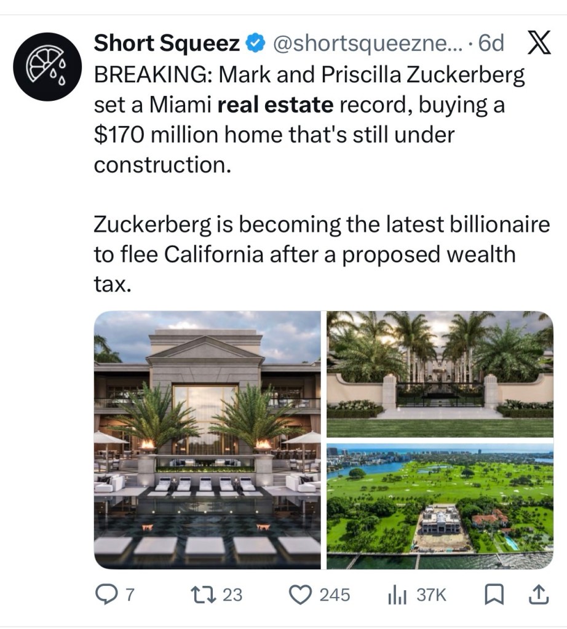Like the tweet with heart icon

point(299,595)
